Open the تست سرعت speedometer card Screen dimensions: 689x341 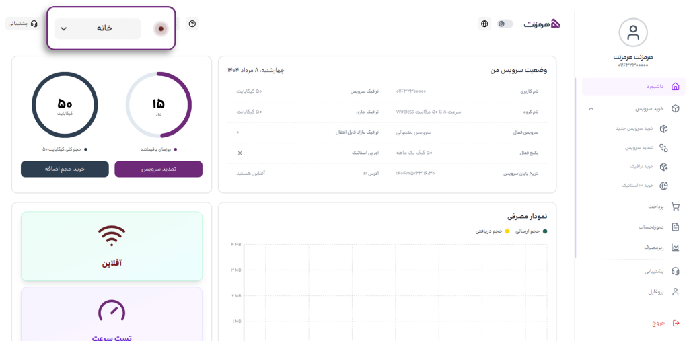pos(112,313)
